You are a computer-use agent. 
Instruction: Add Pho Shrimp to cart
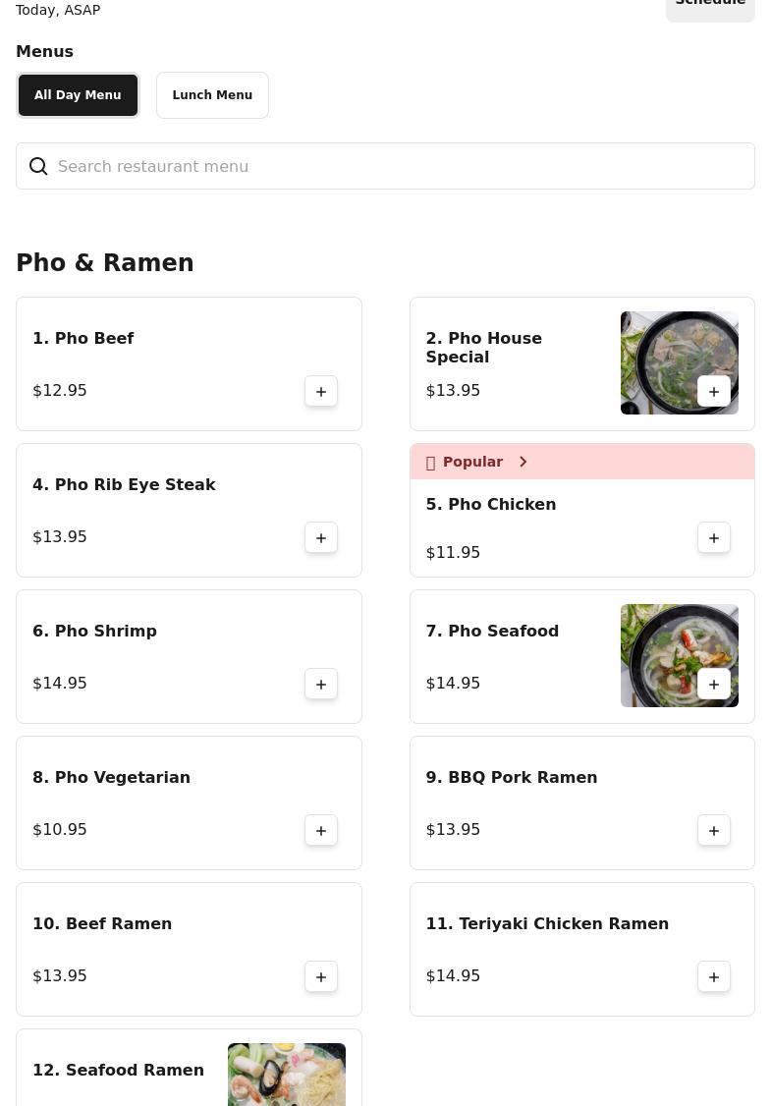pos(321,684)
